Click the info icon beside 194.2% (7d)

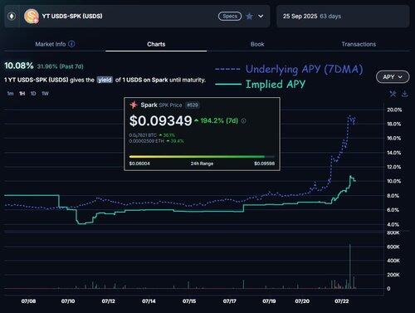pyautogui.click(x=243, y=121)
